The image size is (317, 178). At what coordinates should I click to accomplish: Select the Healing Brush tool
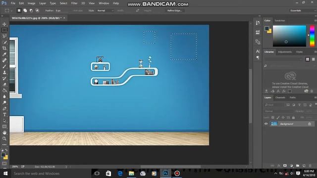click(4, 60)
